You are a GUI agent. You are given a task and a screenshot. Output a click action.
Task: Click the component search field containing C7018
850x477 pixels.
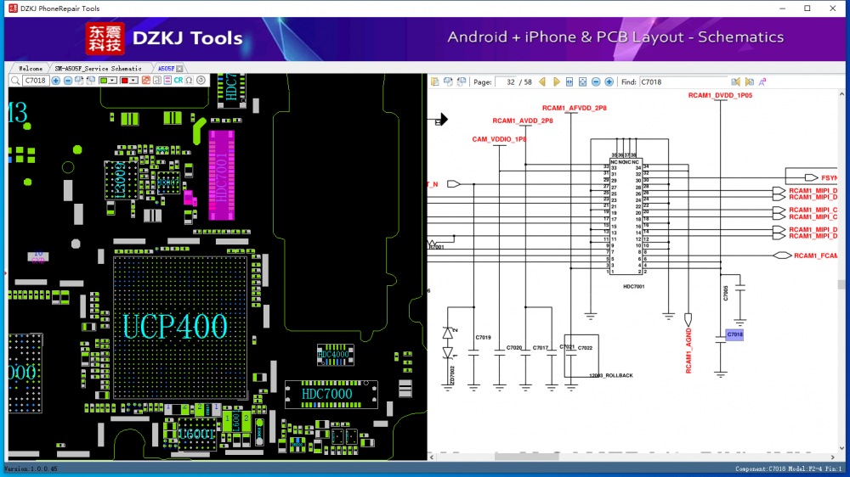coord(35,81)
